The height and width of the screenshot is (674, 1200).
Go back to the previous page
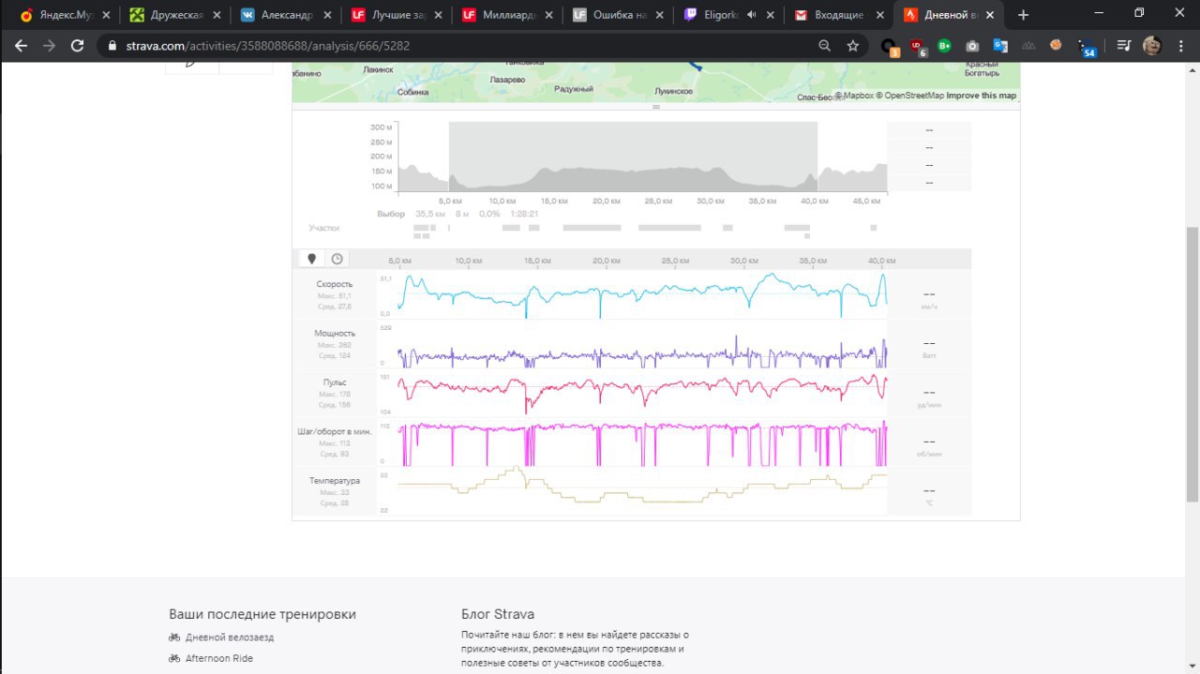[21, 45]
